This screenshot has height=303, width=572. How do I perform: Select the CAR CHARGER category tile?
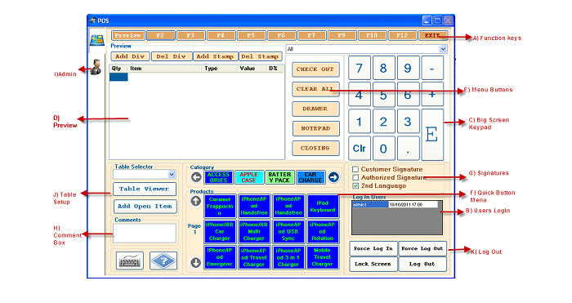tap(311, 177)
